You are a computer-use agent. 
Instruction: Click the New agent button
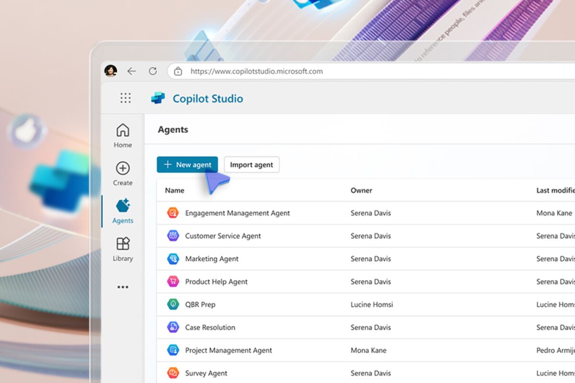pyautogui.click(x=187, y=164)
